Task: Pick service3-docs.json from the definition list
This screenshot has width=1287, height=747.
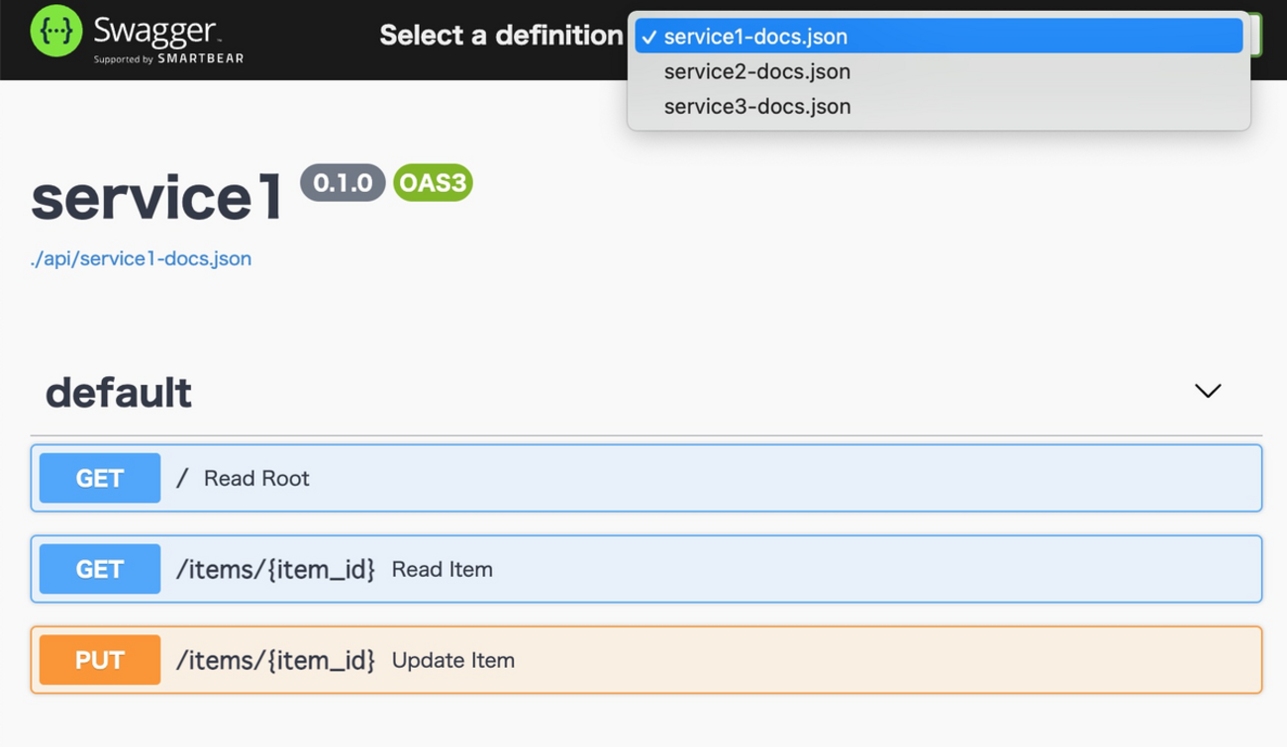Action: 756,106
